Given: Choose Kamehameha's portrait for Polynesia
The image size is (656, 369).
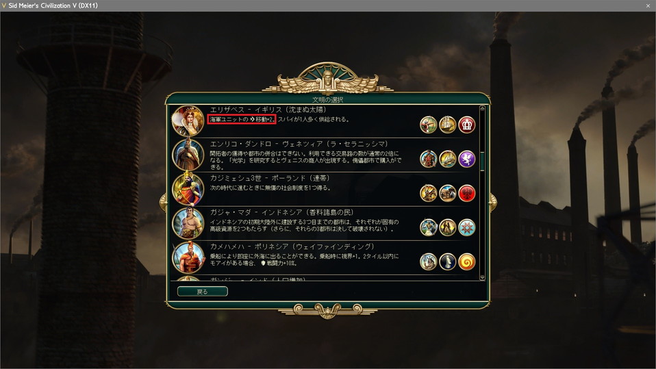Looking at the screenshot, I should pyautogui.click(x=188, y=257).
